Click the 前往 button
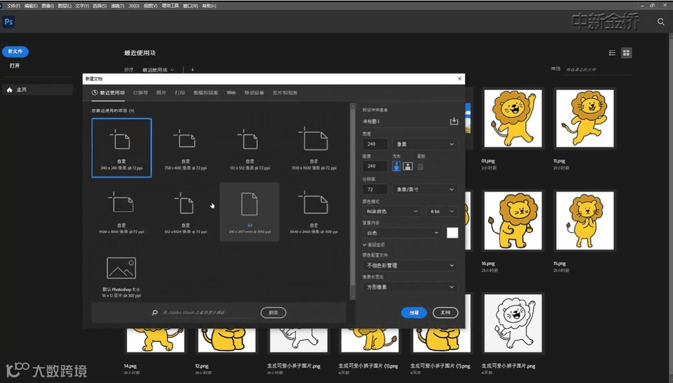This screenshot has height=383, width=673. pyautogui.click(x=274, y=313)
